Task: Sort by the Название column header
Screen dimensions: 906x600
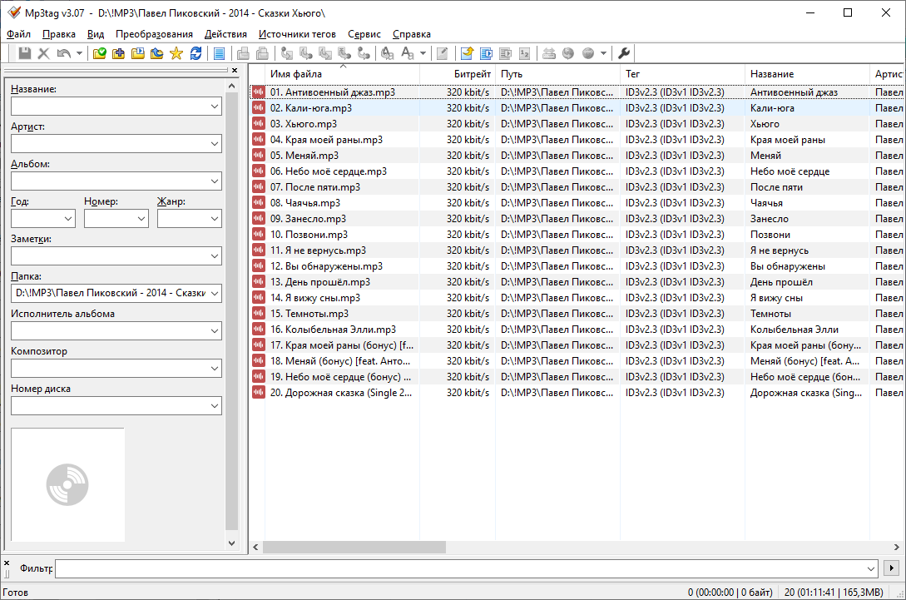Action: tap(807, 74)
